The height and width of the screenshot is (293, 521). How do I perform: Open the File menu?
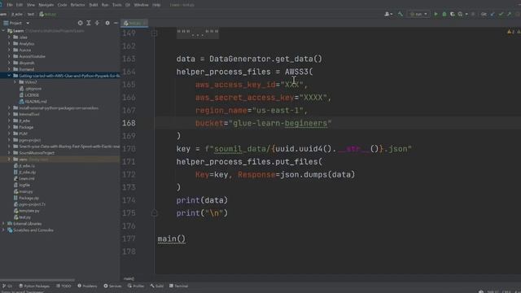(10, 5)
